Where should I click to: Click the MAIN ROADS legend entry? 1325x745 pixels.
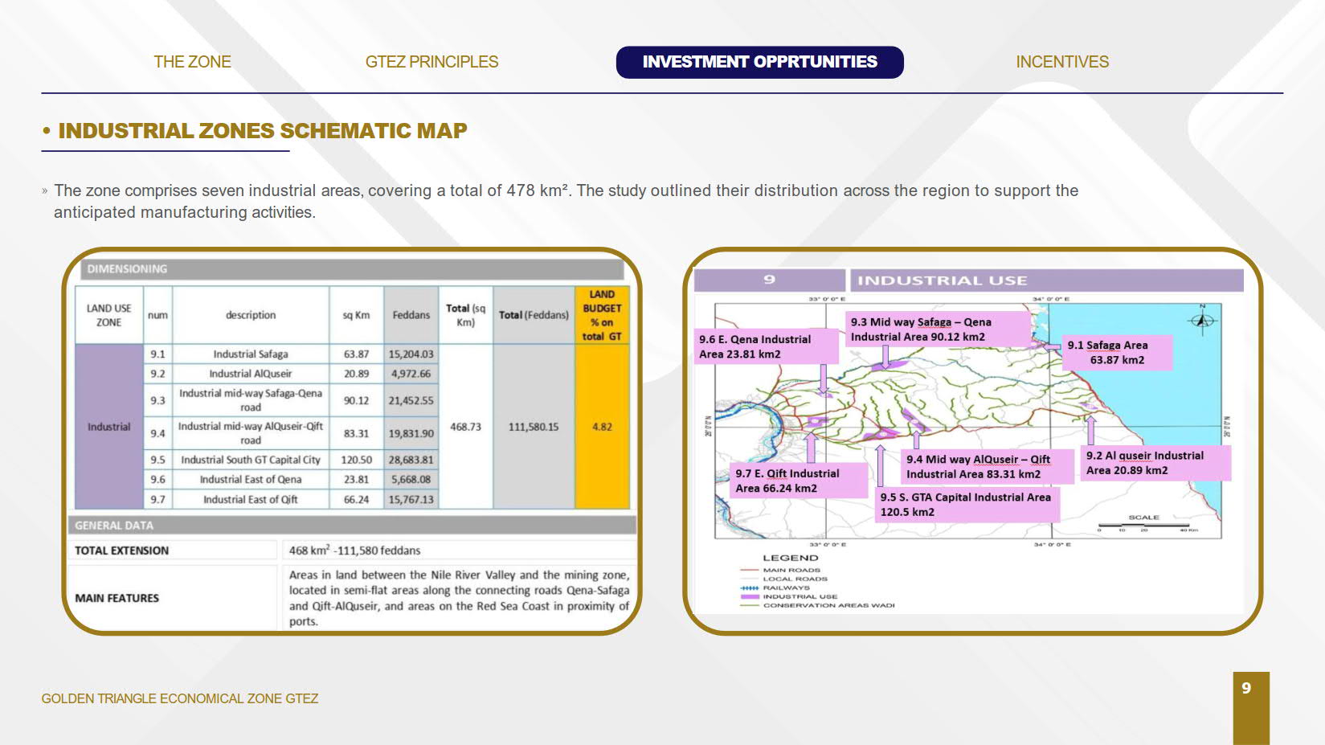point(781,570)
